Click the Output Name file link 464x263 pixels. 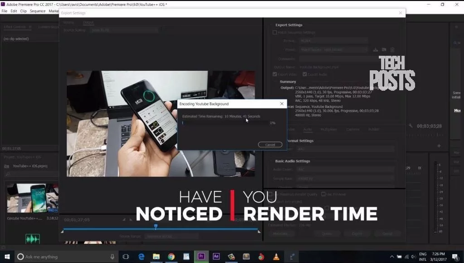319,67
